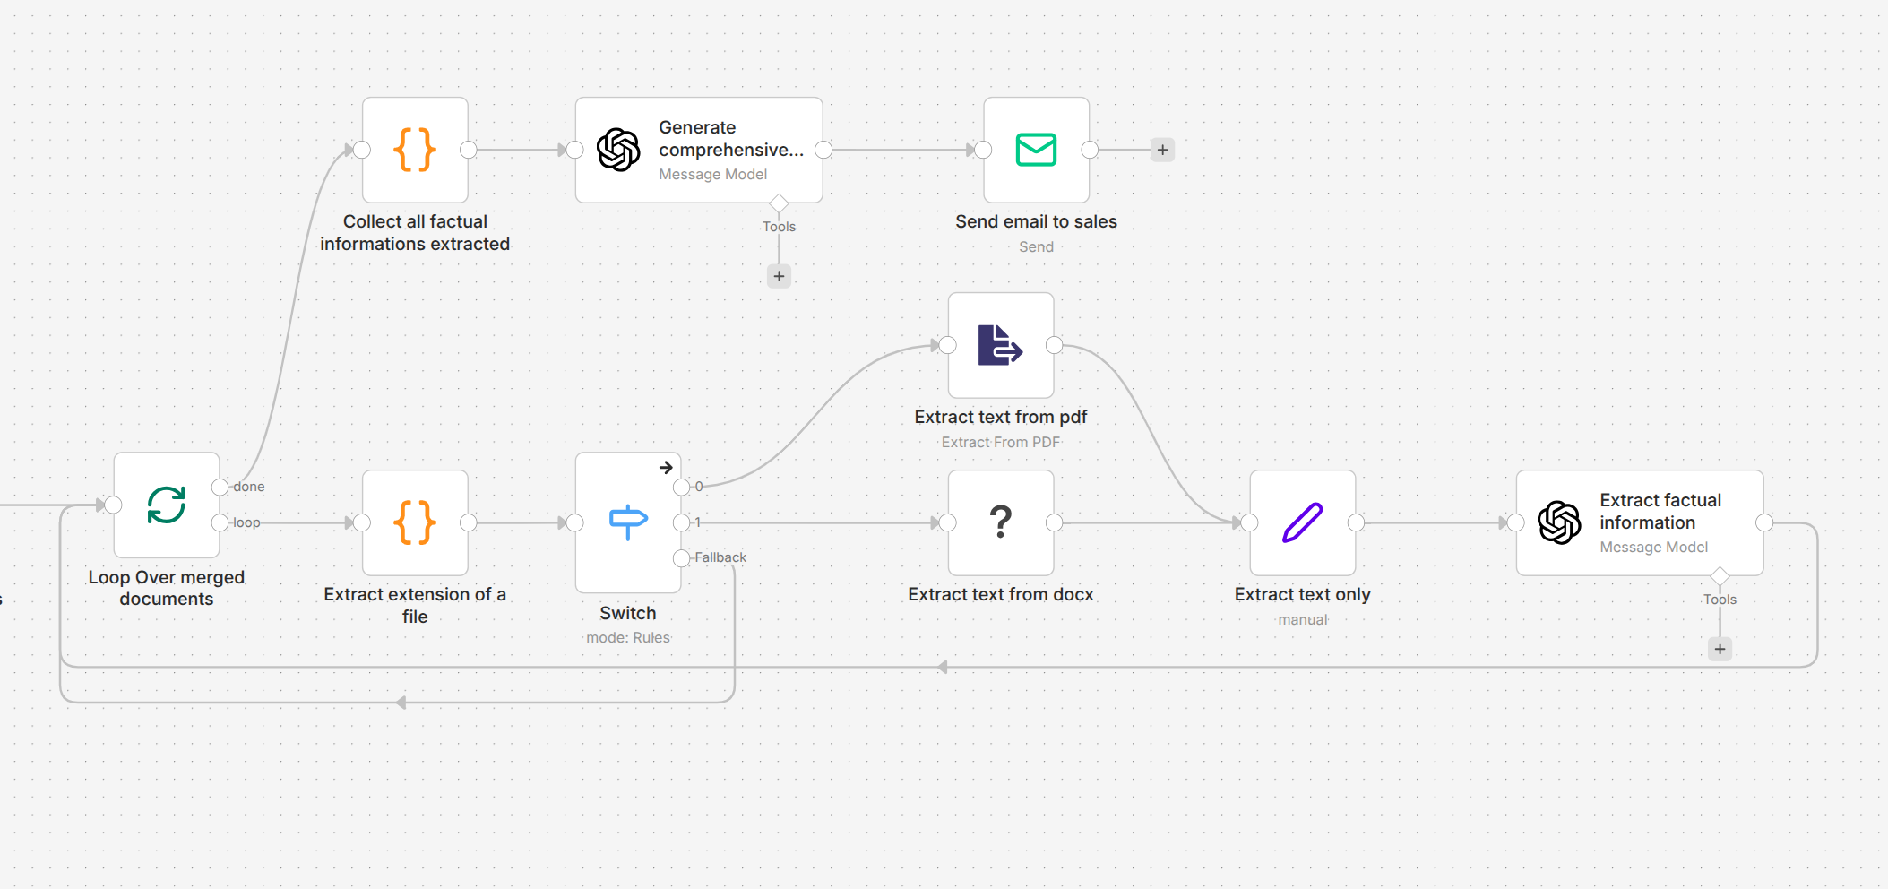This screenshot has width=1888, height=889.
Task: Click the Fallback output of the Switch node
Action: tap(680, 557)
